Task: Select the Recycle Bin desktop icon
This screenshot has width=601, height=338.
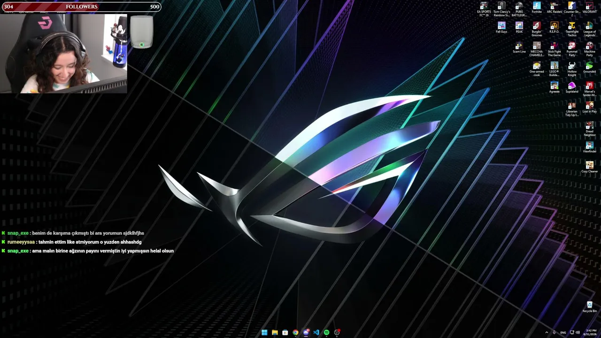Action: pyautogui.click(x=589, y=307)
